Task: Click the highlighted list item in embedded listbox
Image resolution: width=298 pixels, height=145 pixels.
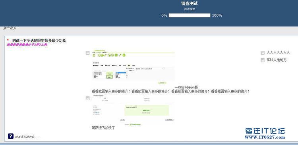Action: [x=121, y=72]
